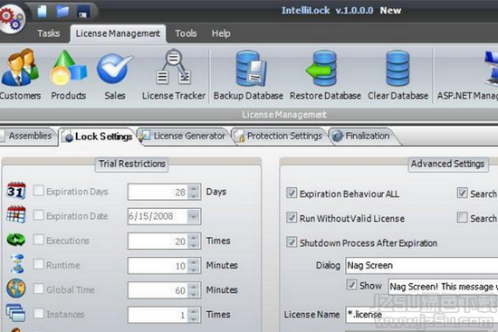Enable the Executions checkbox
The height and width of the screenshot is (332, 498).
tap(38, 240)
